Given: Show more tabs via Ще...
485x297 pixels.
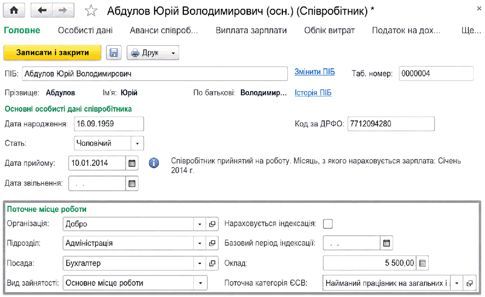Looking at the screenshot, I should [x=471, y=30].
